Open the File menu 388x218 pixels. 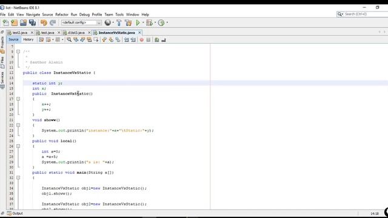(2, 15)
